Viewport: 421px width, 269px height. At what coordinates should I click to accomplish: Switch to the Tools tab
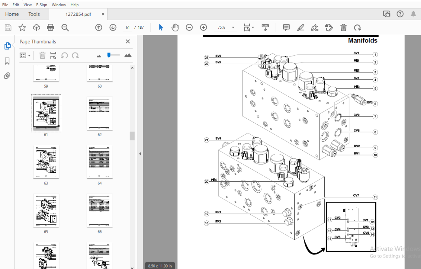click(x=34, y=14)
